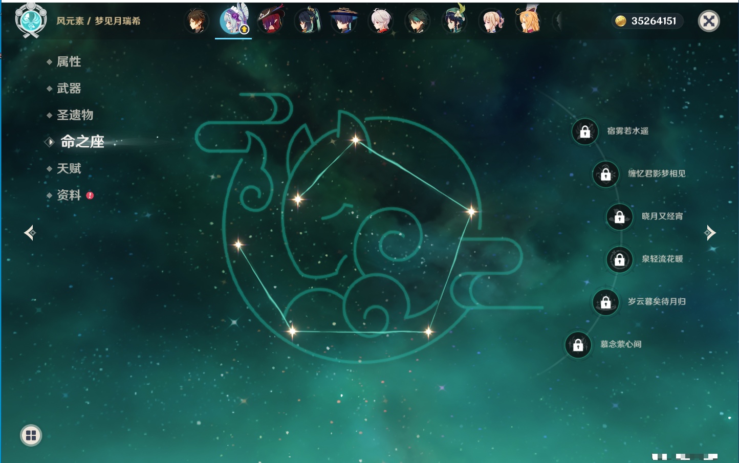The height and width of the screenshot is (463, 739).
Task: Click the lock icon for 晓月又经宵
Action: [620, 216]
